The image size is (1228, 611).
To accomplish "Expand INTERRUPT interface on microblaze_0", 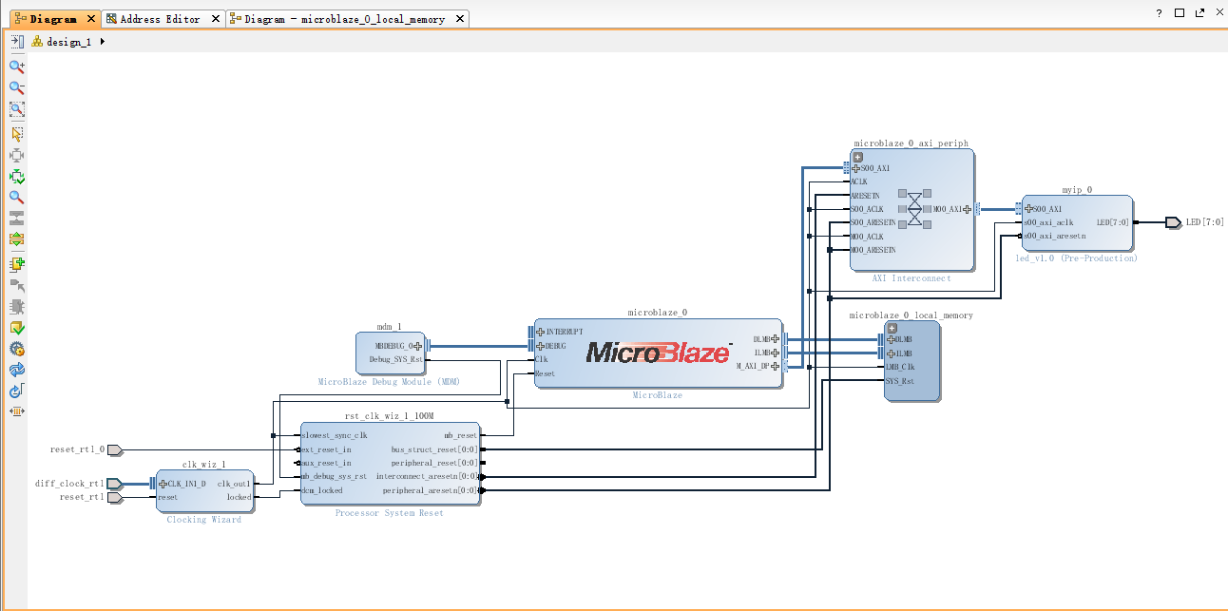I will pyautogui.click(x=541, y=333).
